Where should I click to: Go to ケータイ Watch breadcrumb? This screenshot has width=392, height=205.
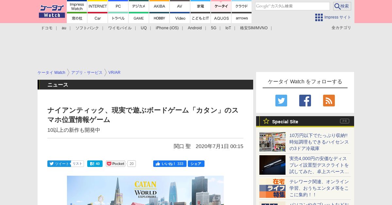click(x=51, y=73)
